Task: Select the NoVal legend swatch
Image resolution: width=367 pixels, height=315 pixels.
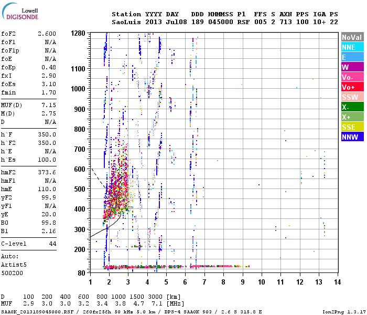Action: pos(352,37)
